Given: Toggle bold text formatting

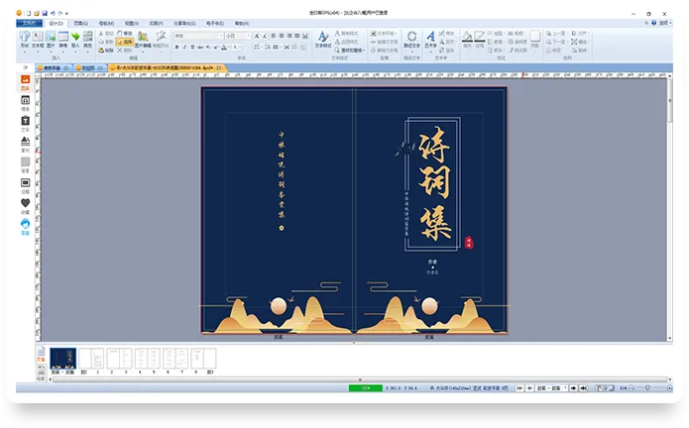Looking at the screenshot, I should click(x=176, y=47).
